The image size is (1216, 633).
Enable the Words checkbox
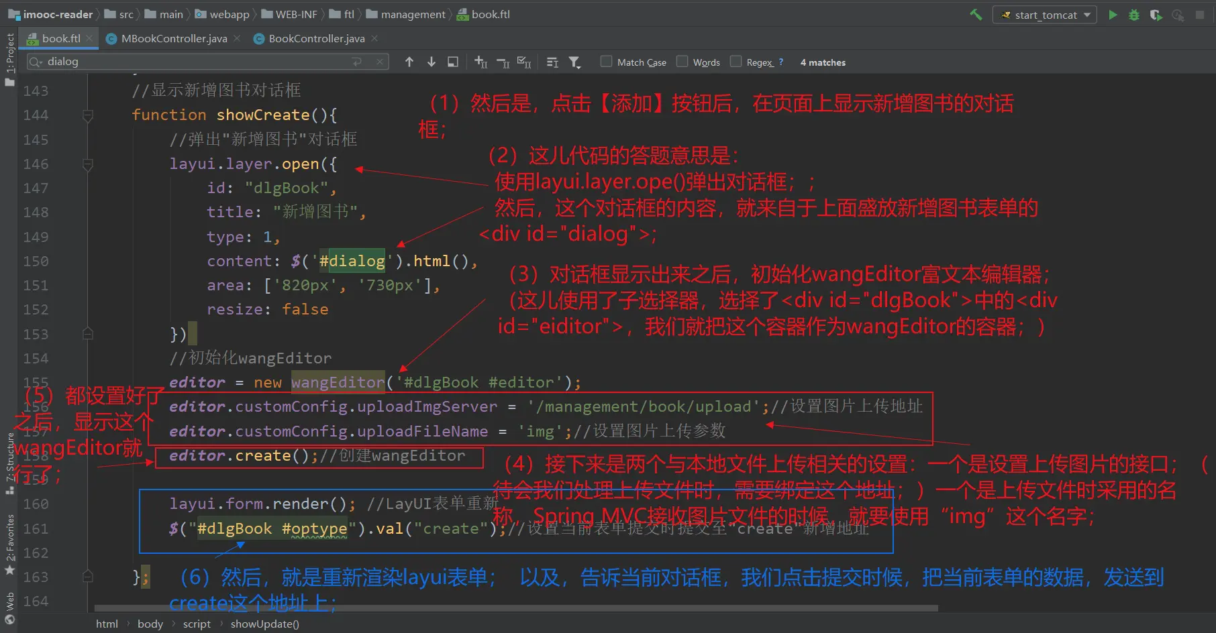(682, 62)
